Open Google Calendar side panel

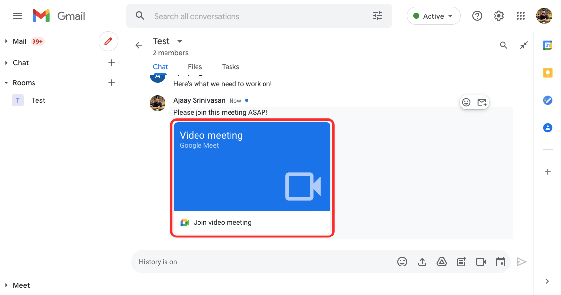tap(547, 45)
